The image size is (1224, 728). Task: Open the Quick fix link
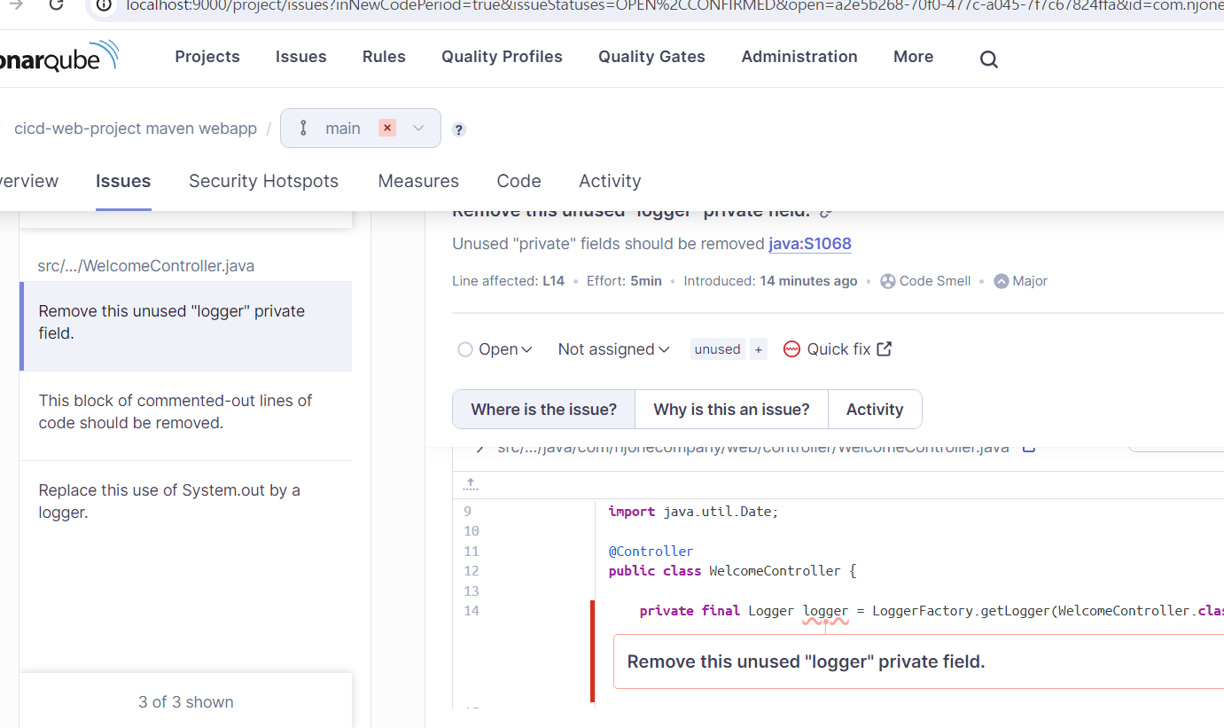pyautogui.click(x=838, y=349)
